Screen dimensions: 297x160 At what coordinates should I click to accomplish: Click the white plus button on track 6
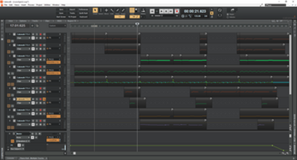(x=33, y=92)
